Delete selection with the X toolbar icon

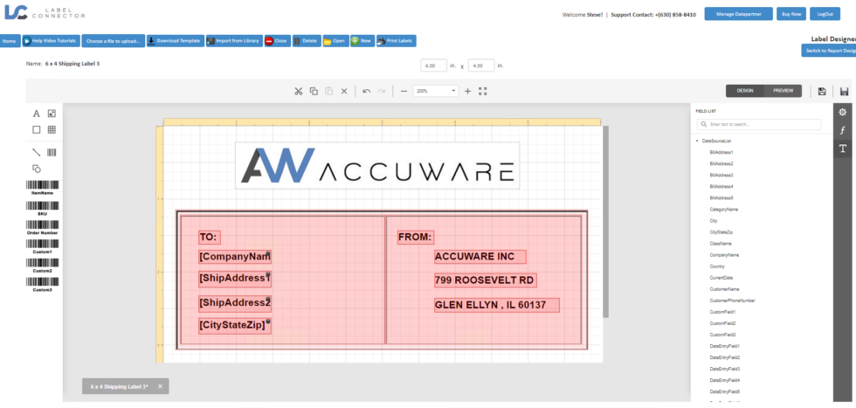pos(344,91)
